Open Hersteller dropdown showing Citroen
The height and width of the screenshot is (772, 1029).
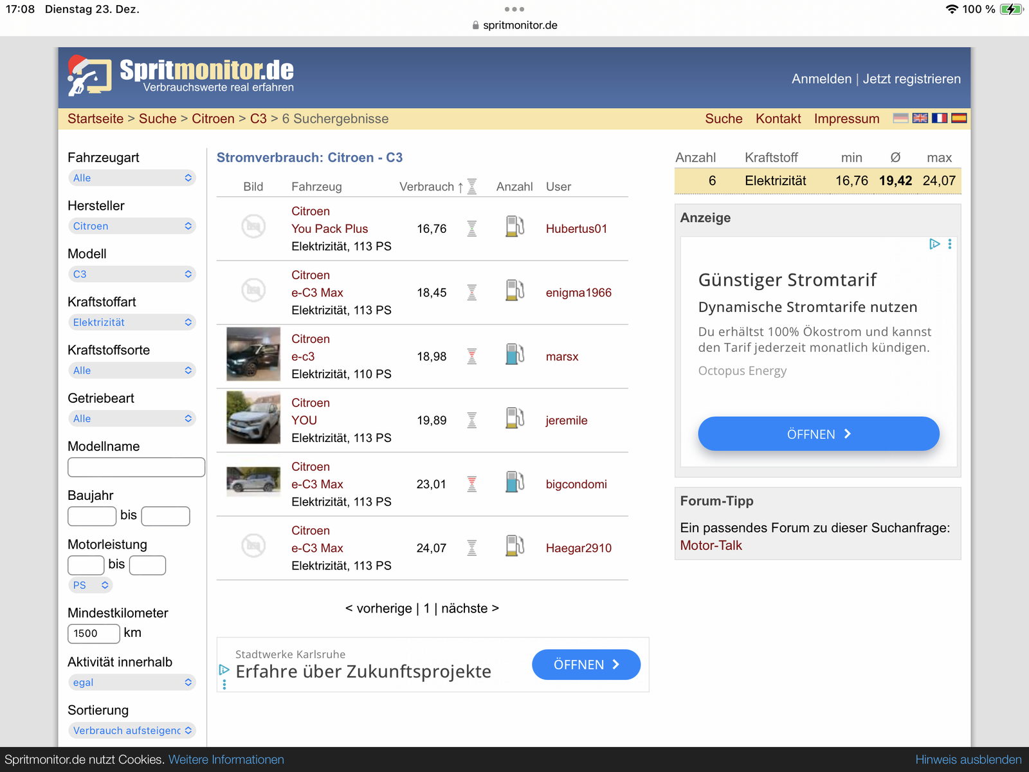132,226
